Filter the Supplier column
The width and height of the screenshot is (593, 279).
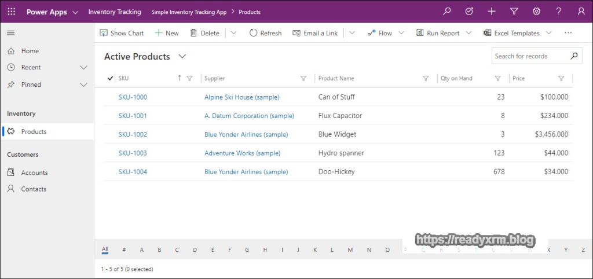(x=303, y=79)
